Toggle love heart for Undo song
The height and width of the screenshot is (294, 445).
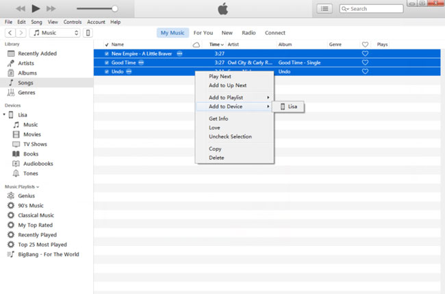click(x=365, y=71)
